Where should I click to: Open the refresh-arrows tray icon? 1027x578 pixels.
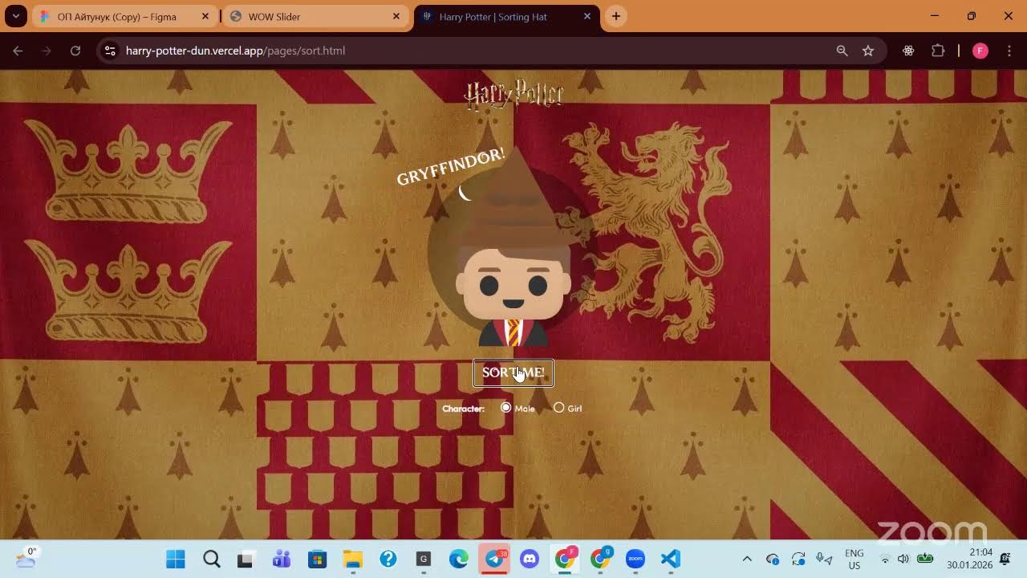[x=798, y=559]
